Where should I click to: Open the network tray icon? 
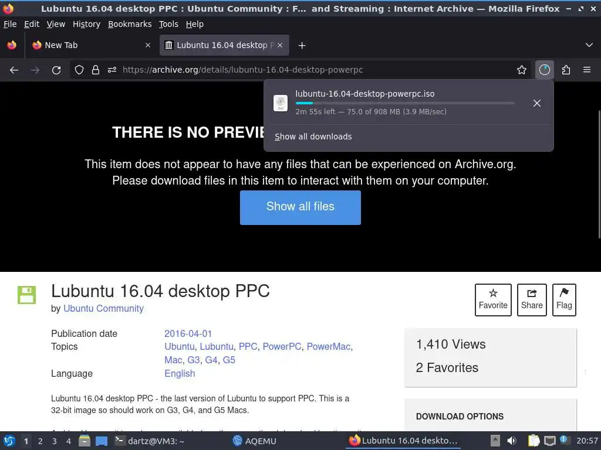click(x=550, y=441)
